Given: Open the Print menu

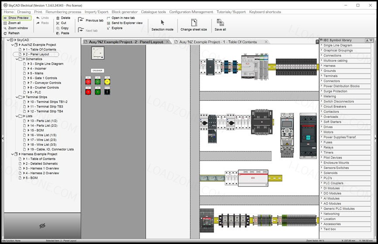Looking at the screenshot, I should pos(38,12).
